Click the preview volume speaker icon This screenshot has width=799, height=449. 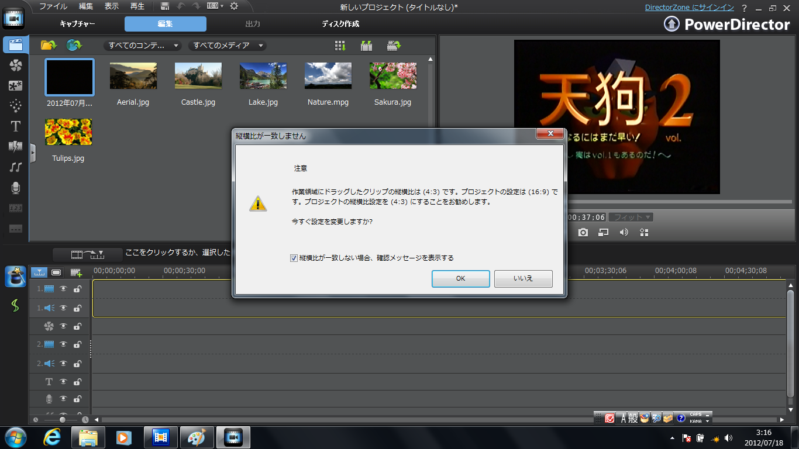pos(624,232)
